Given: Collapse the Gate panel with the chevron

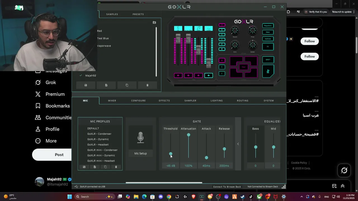Looking at the screenshot, I should 238,144.
